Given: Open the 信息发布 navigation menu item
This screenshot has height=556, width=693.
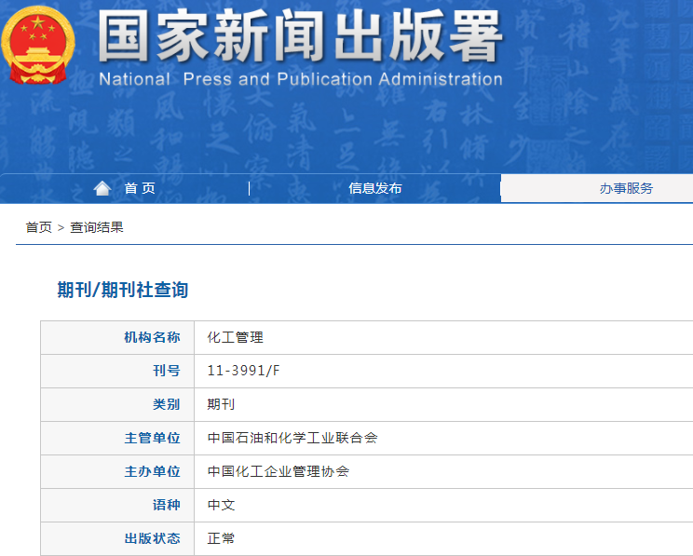Looking at the screenshot, I should point(375,188).
